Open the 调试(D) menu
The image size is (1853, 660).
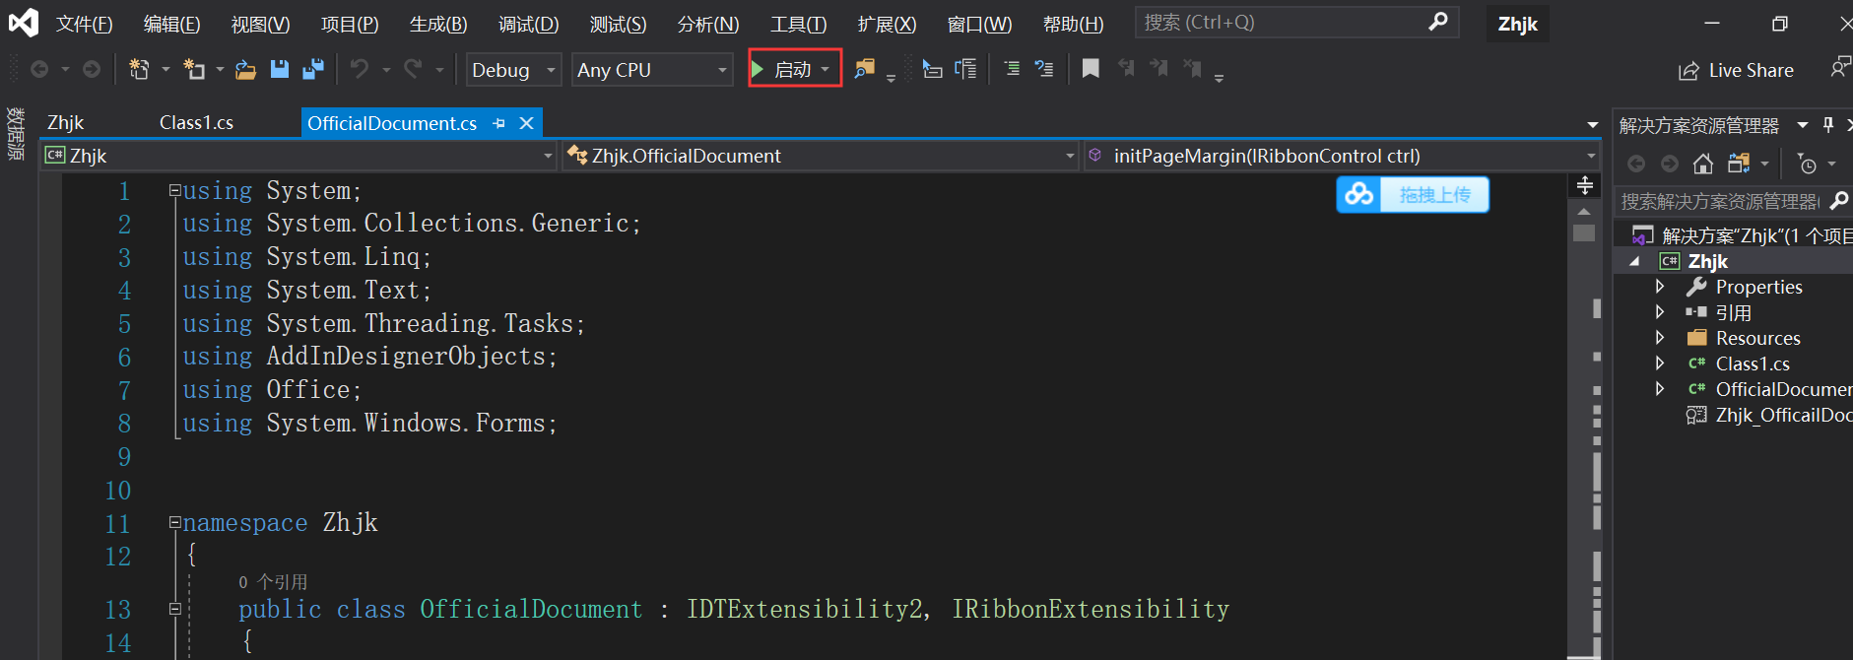(x=528, y=24)
